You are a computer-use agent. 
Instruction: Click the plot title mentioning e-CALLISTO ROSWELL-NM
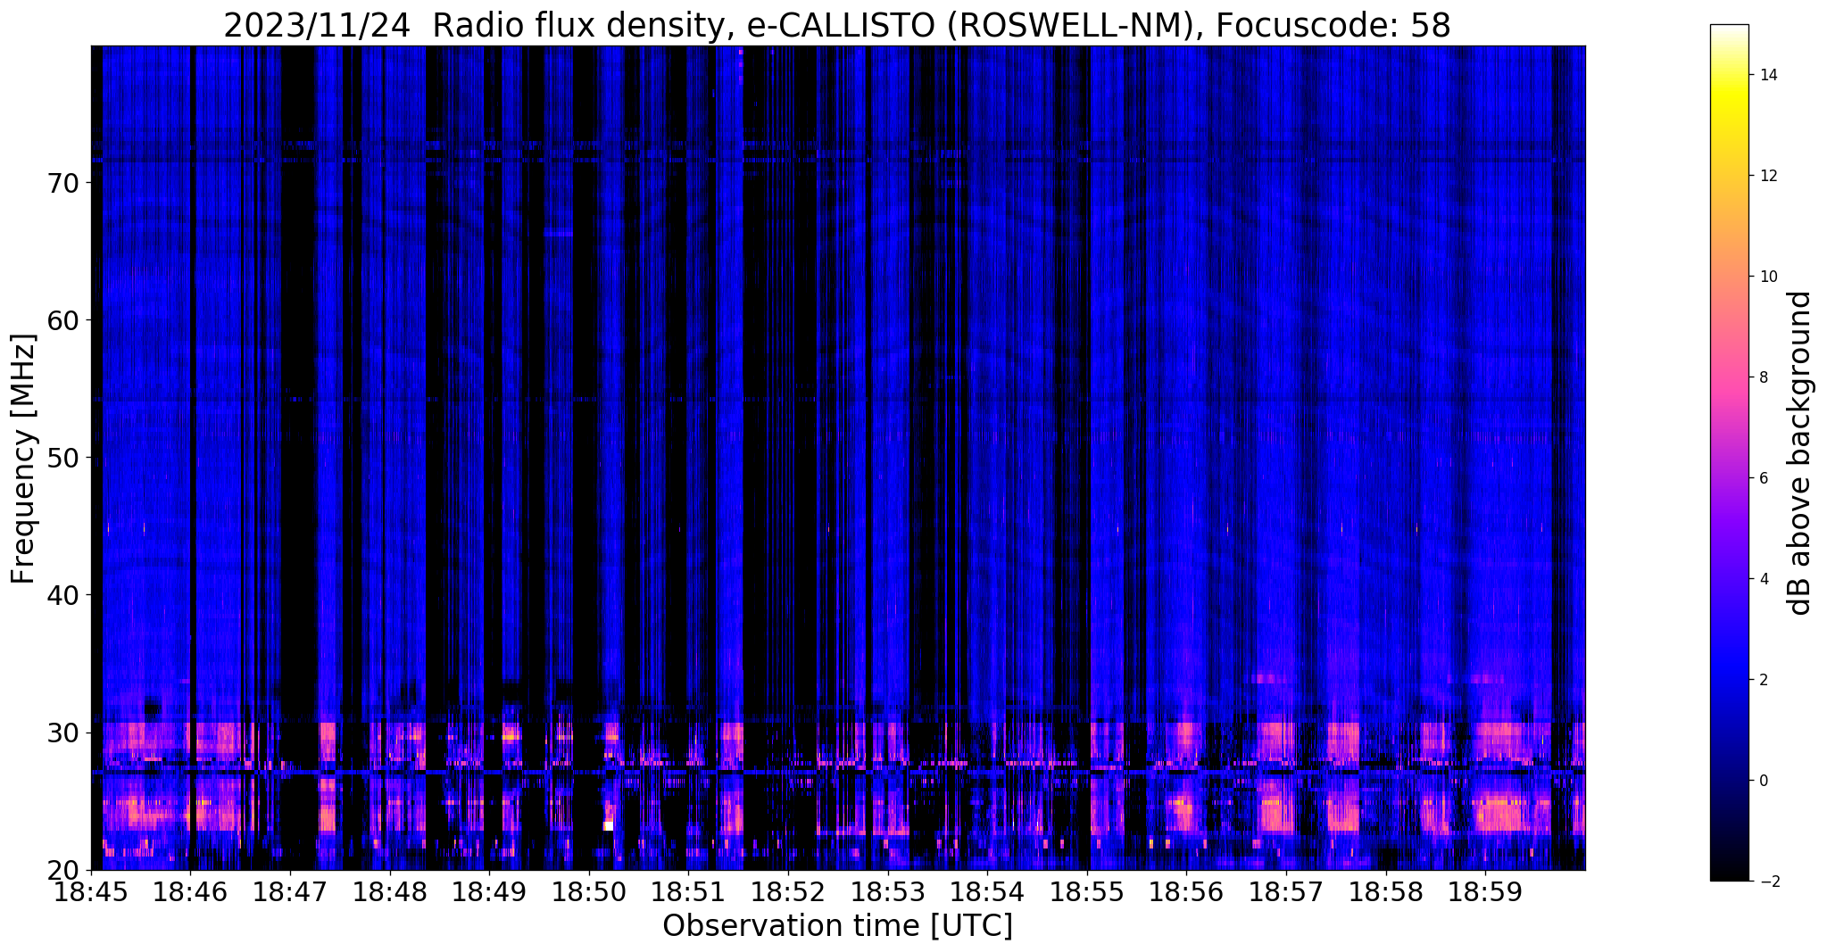click(x=837, y=25)
